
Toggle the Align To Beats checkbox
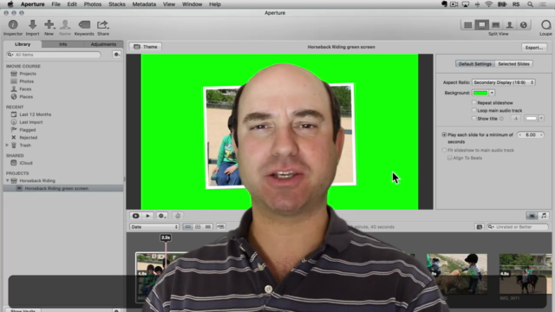[x=449, y=158]
